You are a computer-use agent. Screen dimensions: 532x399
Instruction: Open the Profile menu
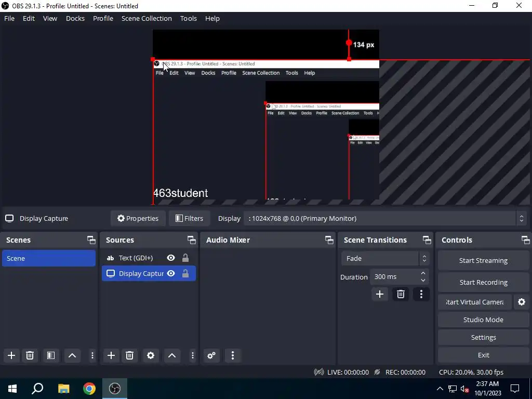point(103,18)
